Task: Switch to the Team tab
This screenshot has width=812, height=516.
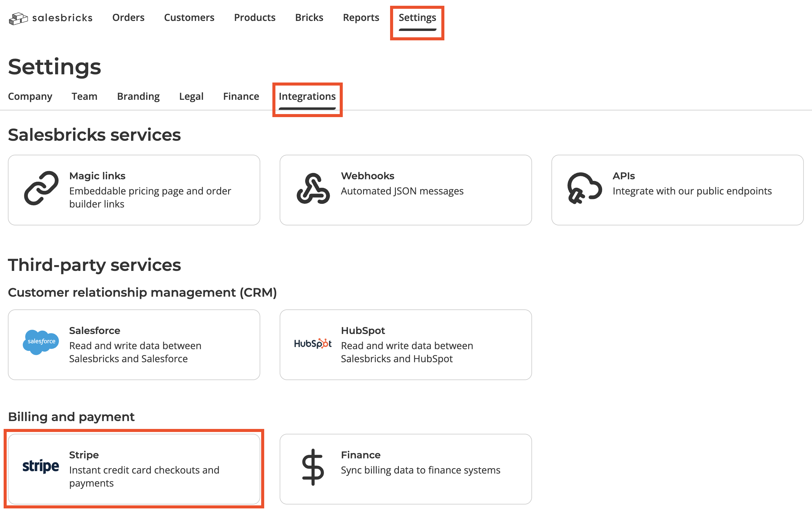Action: 84,96
